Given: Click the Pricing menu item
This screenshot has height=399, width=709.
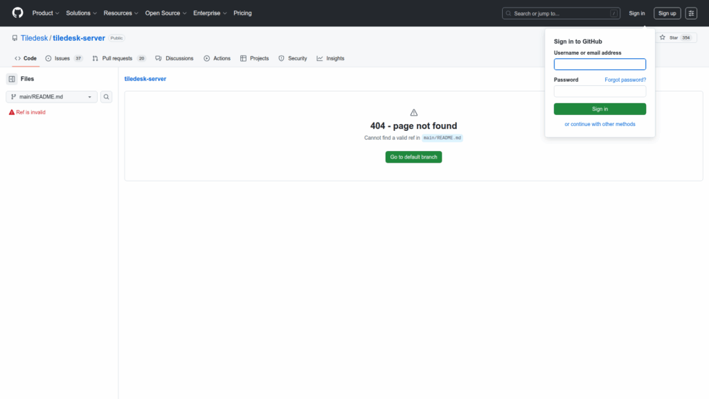Looking at the screenshot, I should coord(242,13).
